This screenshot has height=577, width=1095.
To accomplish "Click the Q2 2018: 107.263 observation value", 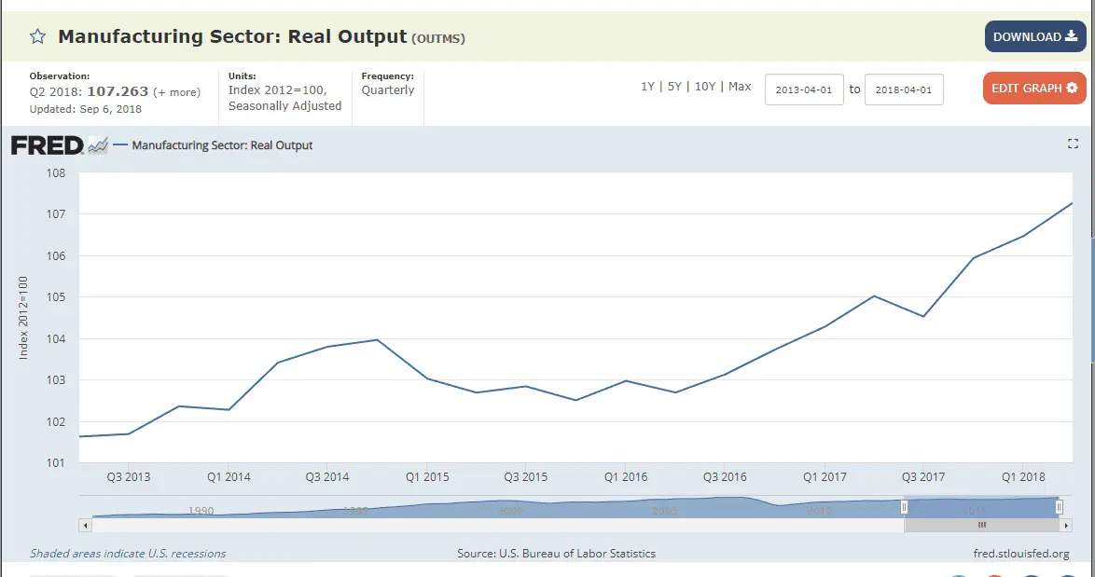I will pos(89,91).
